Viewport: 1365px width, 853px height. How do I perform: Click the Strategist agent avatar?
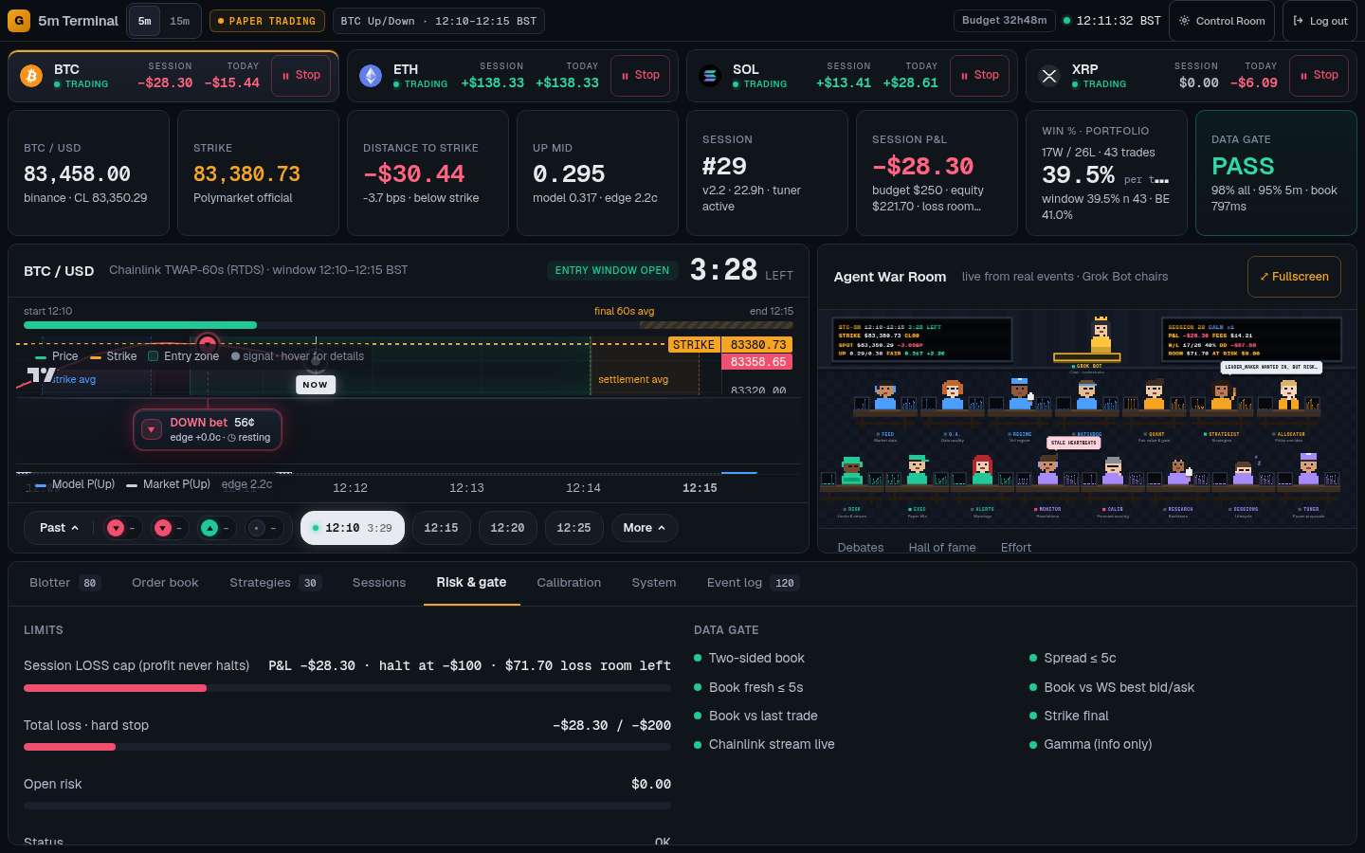(x=1222, y=395)
